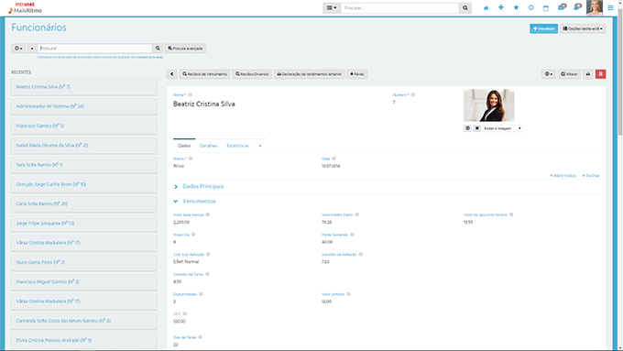Click info icon beside Nome label
Screen dimensions: 623x351
190,94
